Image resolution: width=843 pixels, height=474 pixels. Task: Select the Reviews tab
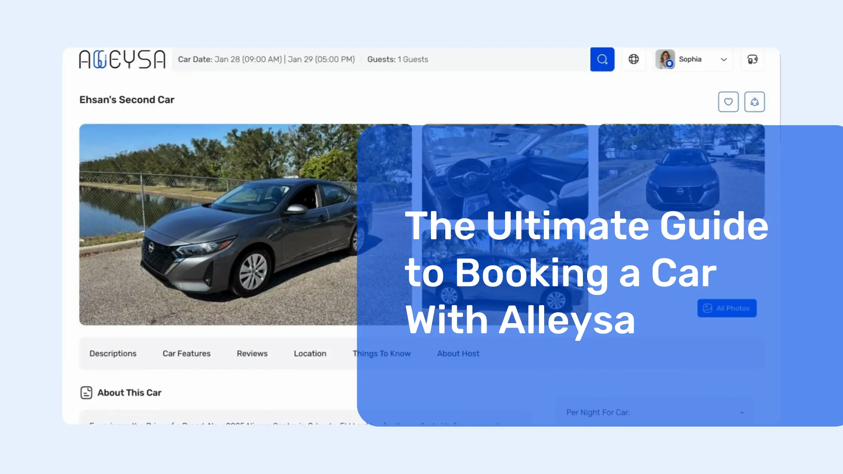pos(252,354)
